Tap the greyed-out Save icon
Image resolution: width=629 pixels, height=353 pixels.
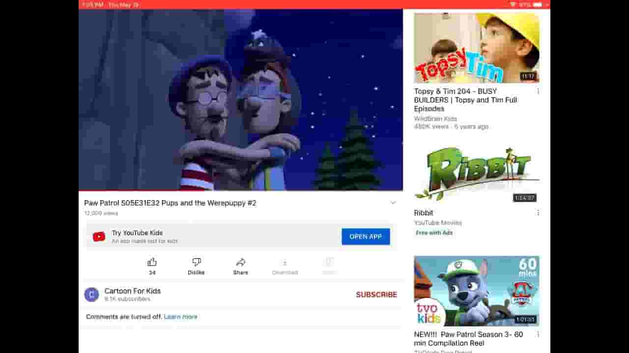(x=329, y=262)
